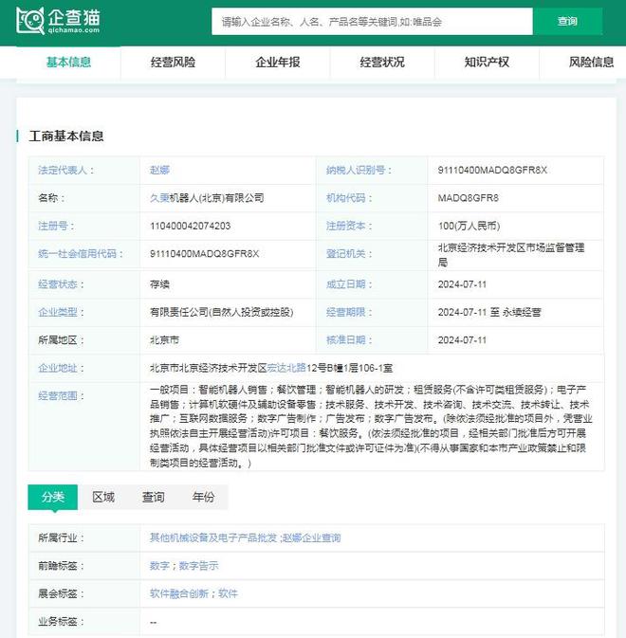
Task: Select registration number 110400042074203
Action: [x=190, y=226]
